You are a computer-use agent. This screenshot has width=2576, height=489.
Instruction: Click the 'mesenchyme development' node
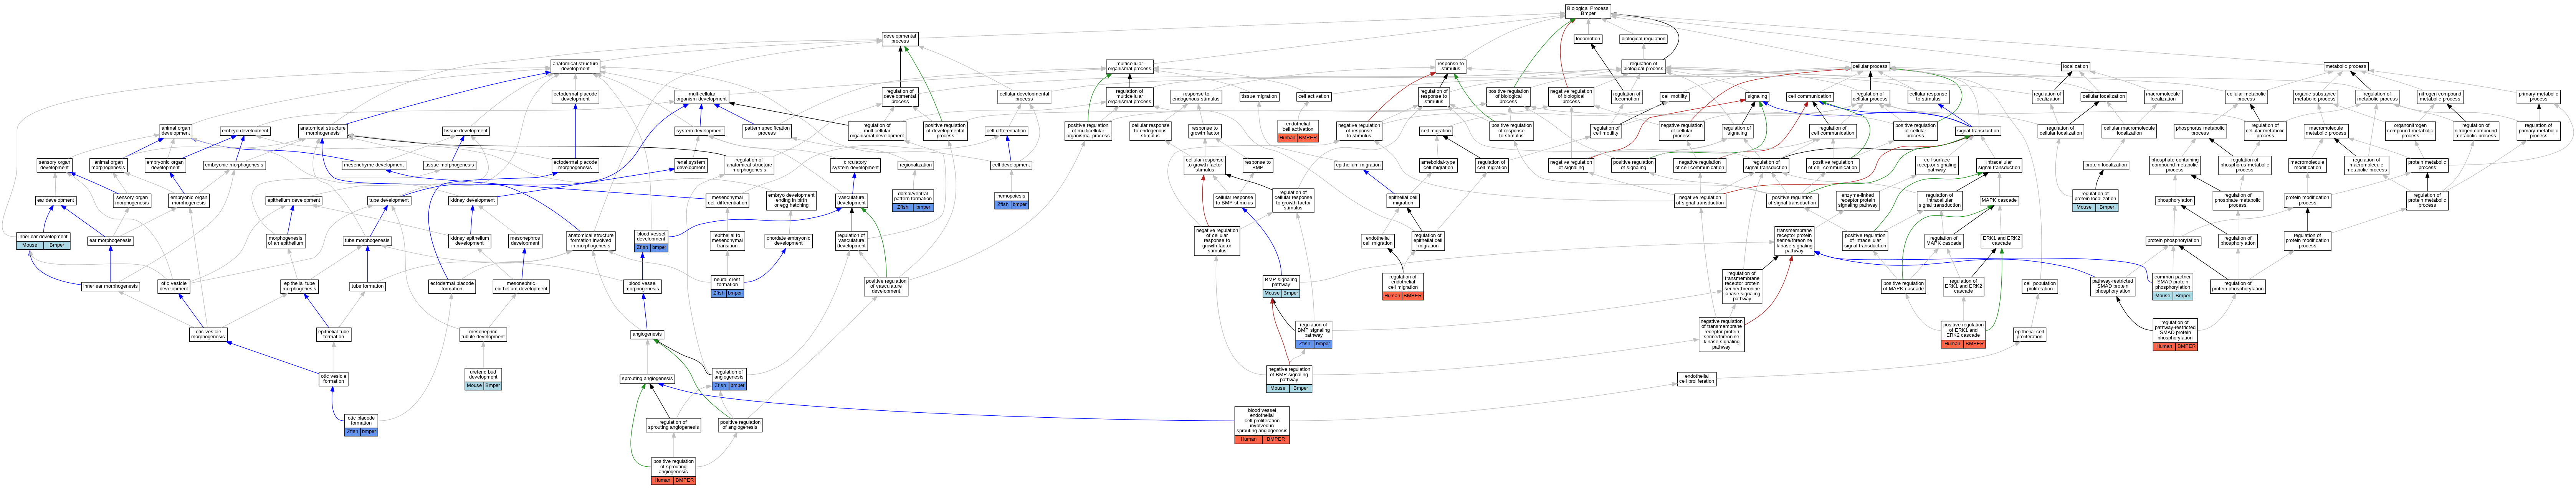tap(374, 165)
